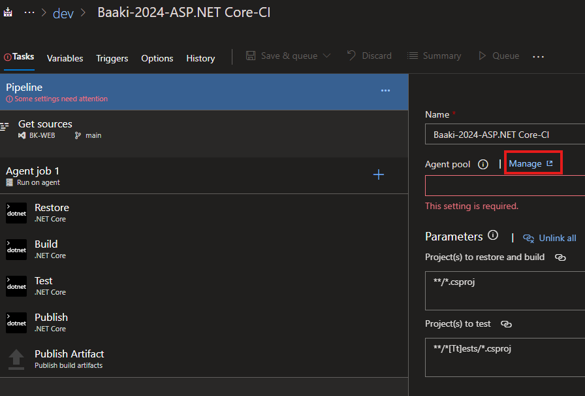Image resolution: width=585 pixels, height=396 pixels.
Task: Open the Options tab
Action: click(157, 58)
